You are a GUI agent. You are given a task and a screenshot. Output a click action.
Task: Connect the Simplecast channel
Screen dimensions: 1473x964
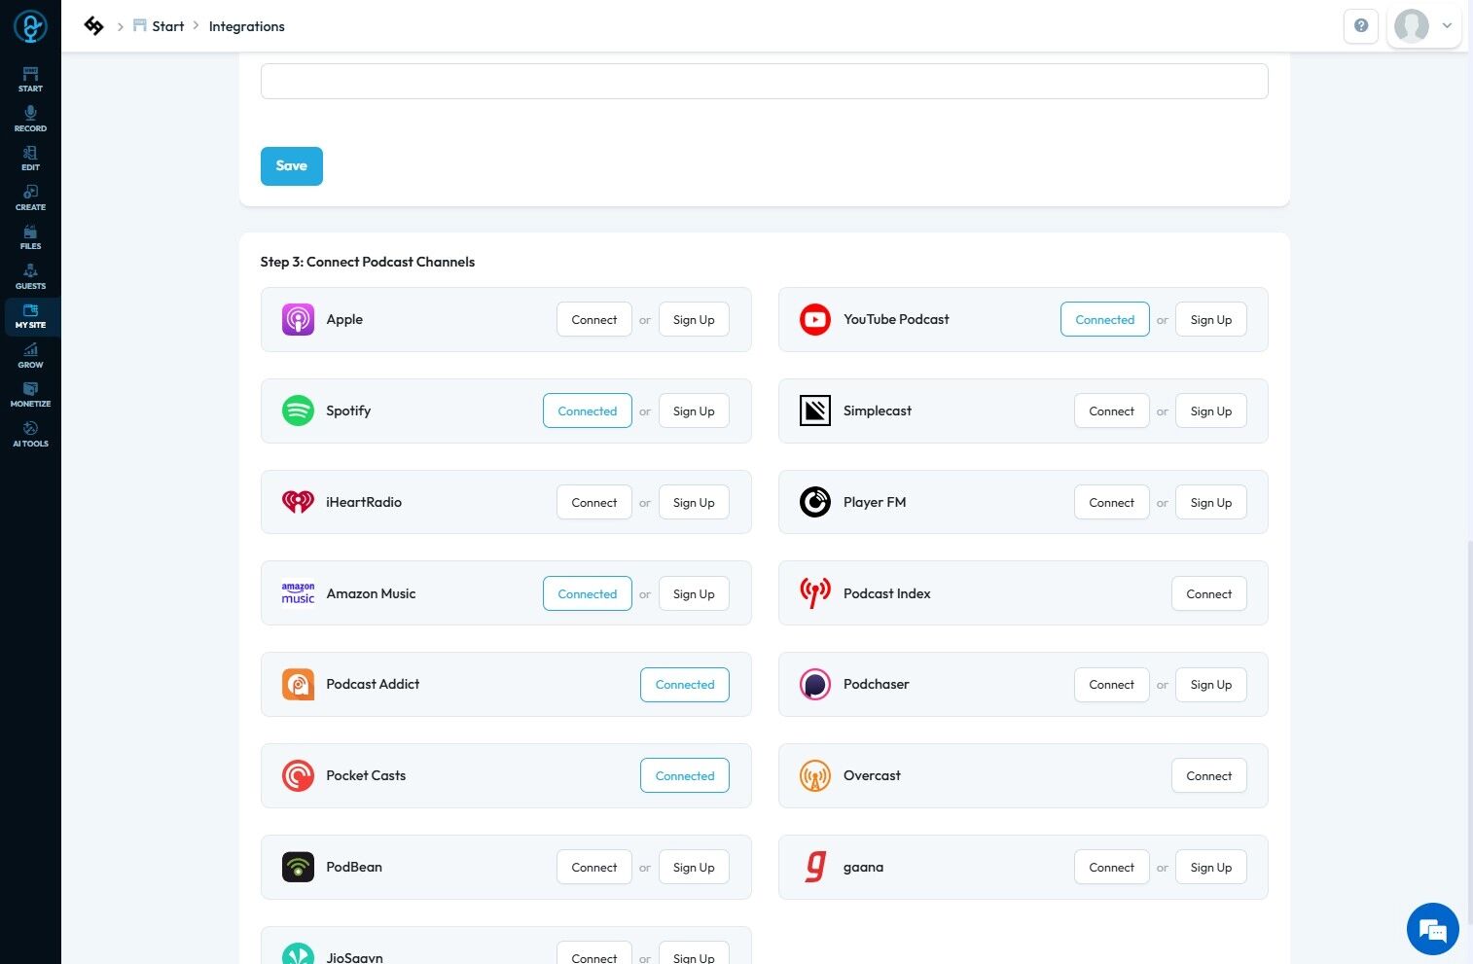(x=1112, y=411)
